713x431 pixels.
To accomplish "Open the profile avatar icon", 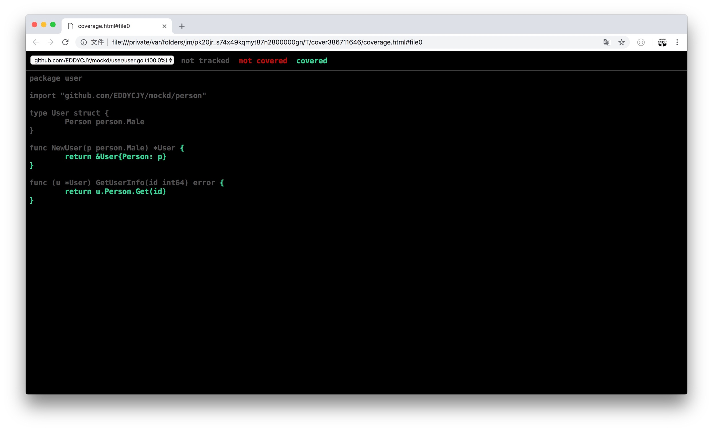I will coord(662,42).
